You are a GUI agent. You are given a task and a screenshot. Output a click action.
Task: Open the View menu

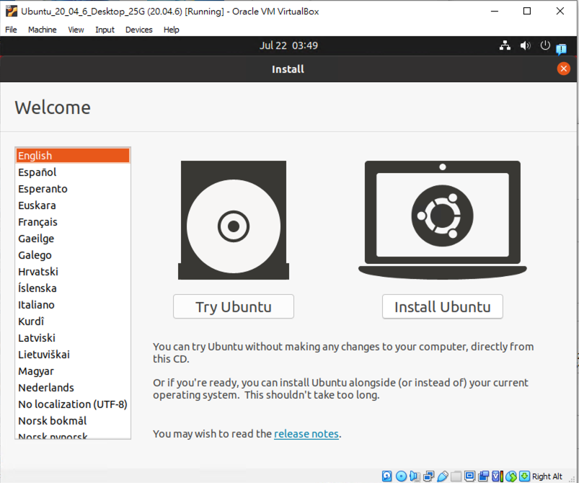coord(76,30)
